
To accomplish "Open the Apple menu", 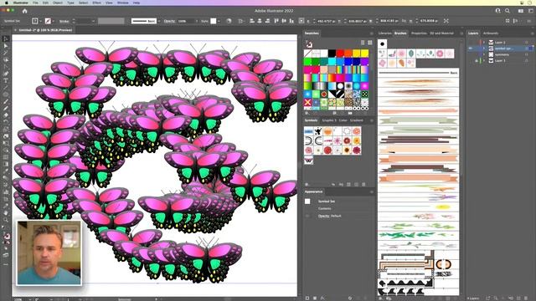I will [6, 3].
